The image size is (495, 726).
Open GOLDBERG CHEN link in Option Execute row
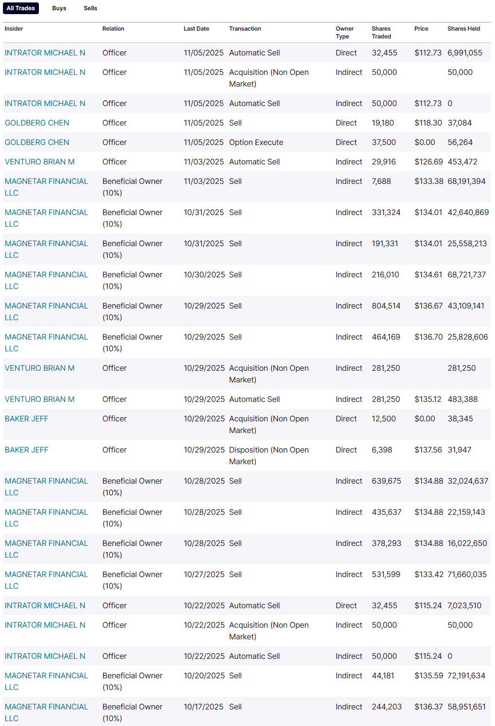point(37,142)
